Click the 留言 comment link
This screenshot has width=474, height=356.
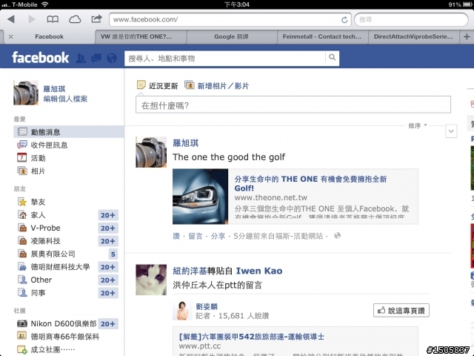tap(196, 236)
